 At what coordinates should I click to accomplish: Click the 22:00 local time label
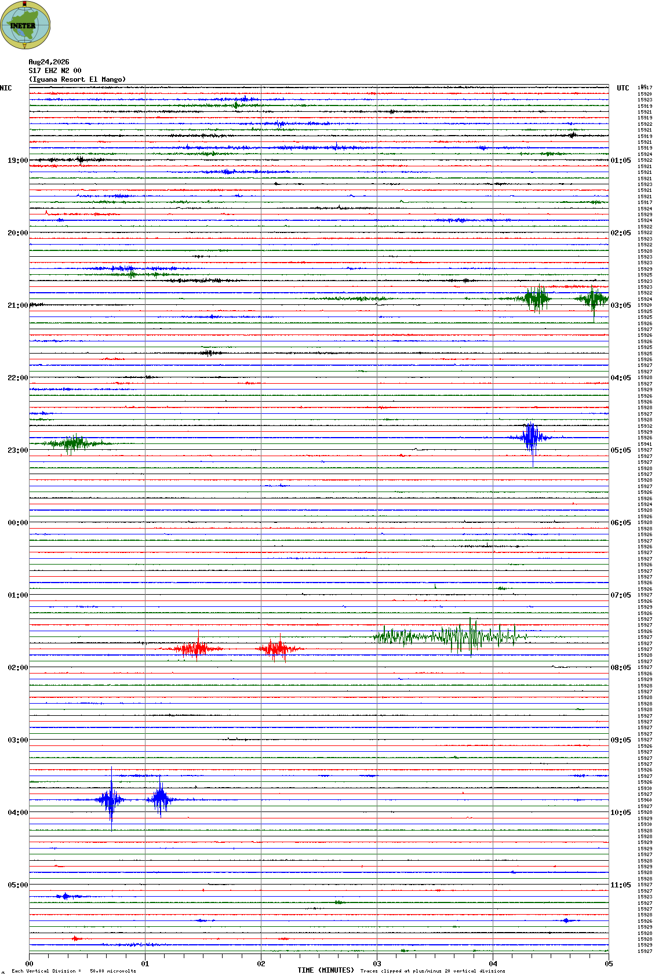(17, 378)
